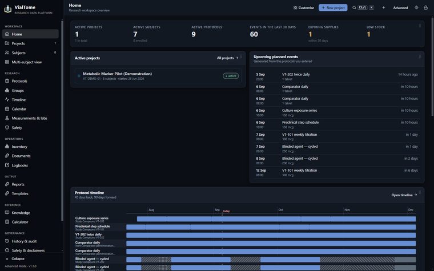Click the plus icon in top bar

[x=384, y=8]
